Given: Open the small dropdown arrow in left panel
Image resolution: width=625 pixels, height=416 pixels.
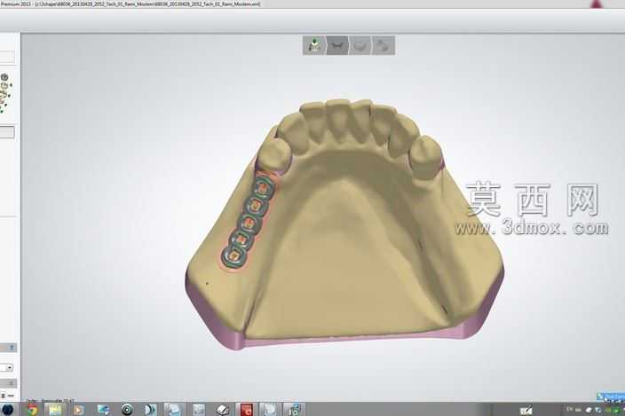Looking at the screenshot, I should (10, 368).
